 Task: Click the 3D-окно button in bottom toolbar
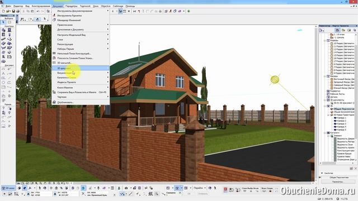(8, 188)
